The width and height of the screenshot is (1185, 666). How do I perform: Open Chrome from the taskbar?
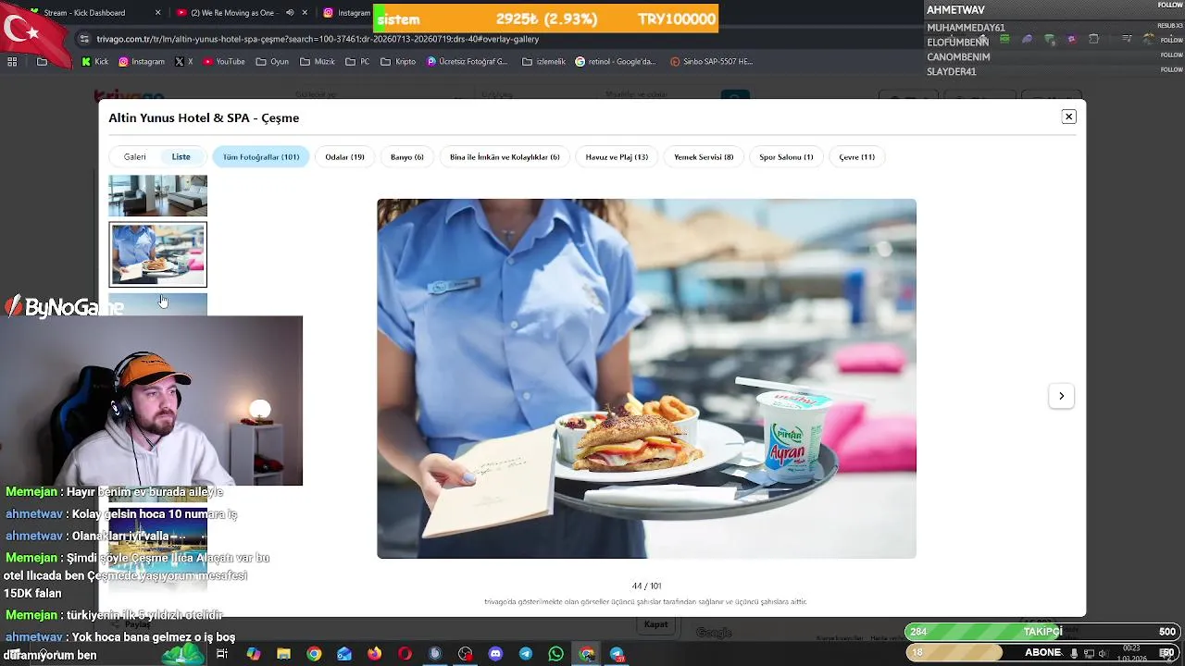[x=314, y=654]
